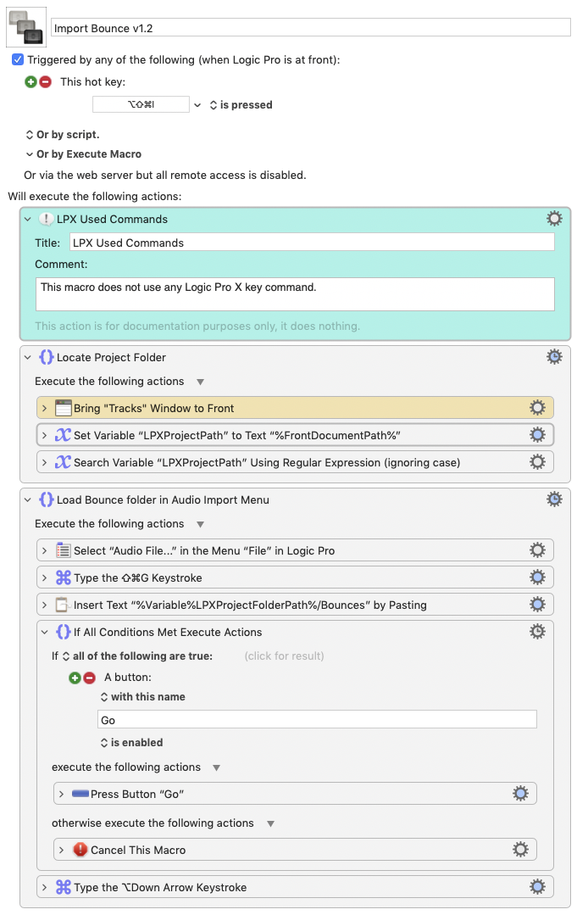577x915 pixels.
Task: Open gear menu of LPX Used Commands action
Action: tap(554, 218)
